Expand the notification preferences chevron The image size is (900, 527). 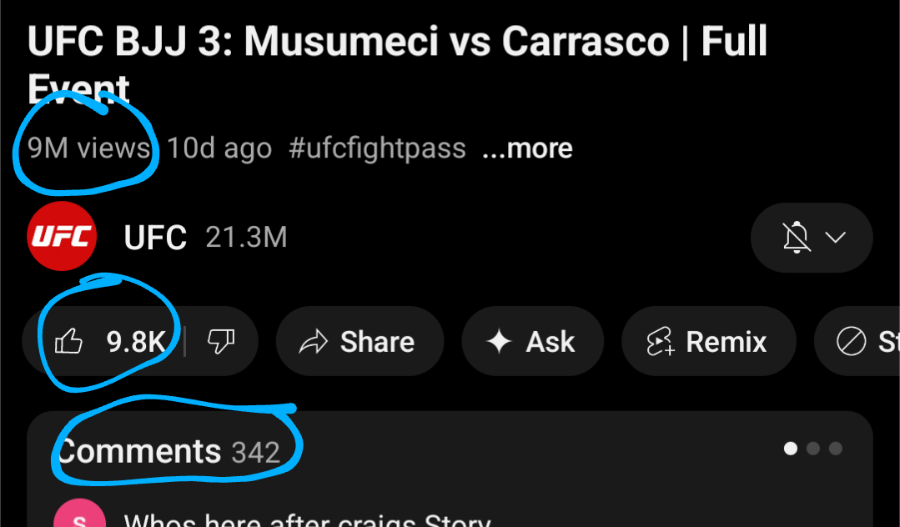(x=836, y=238)
